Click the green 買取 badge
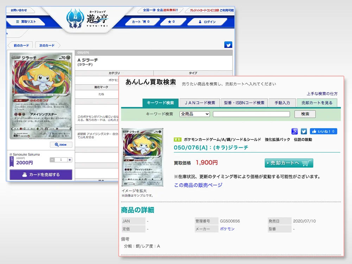Screen dimensions: 352x264 click(x=177, y=140)
